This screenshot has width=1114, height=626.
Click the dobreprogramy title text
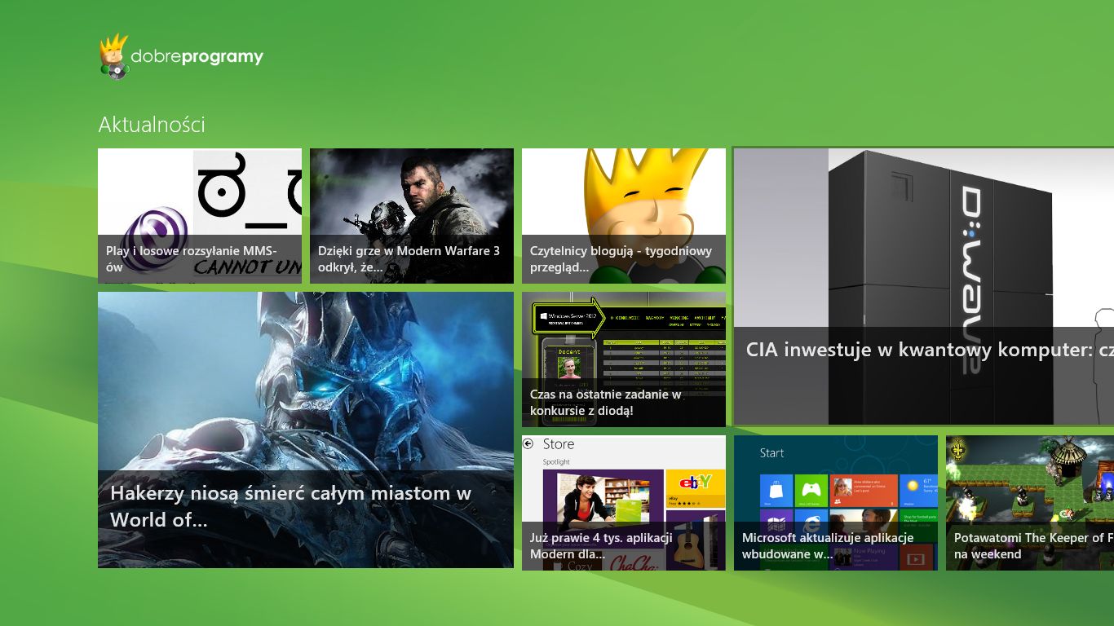tap(197, 57)
